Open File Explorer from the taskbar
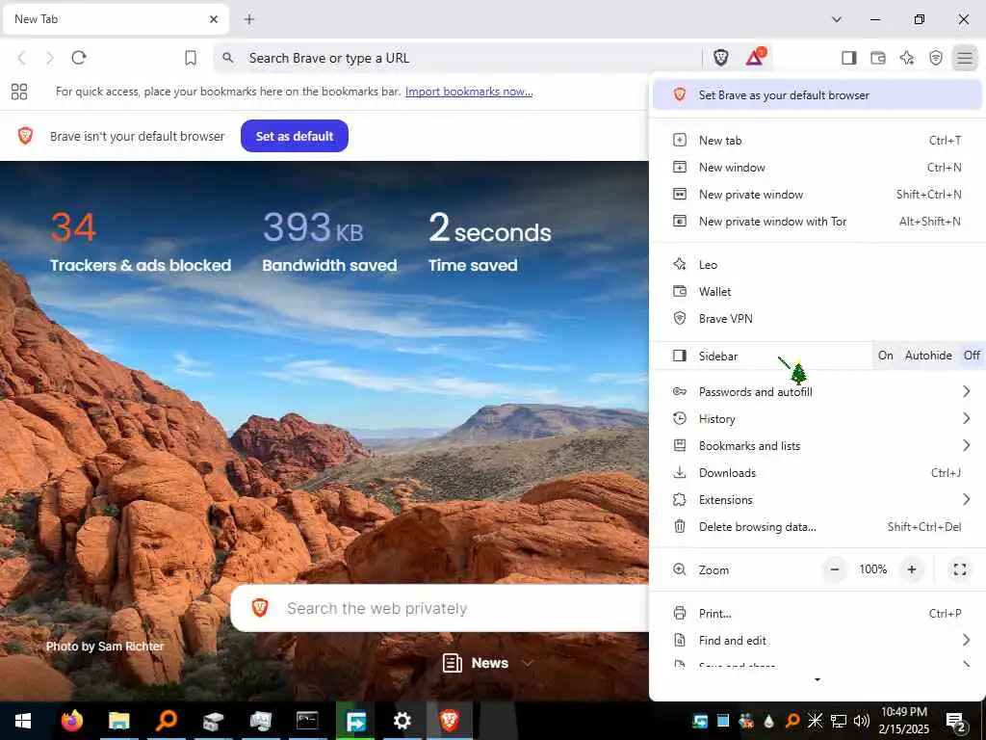Viewport: 986px width, 740px height. (x=118, y=721)
